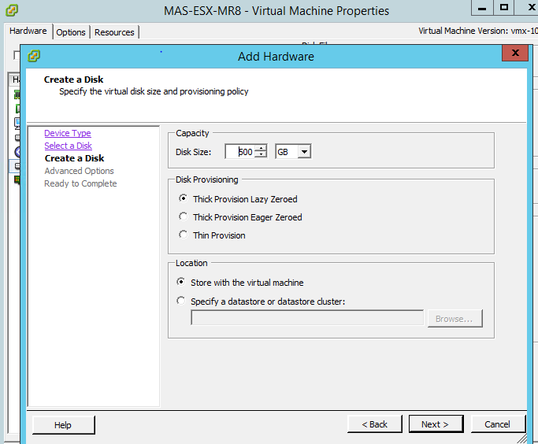Go to Device Type step link

click(x=68, y=133)
